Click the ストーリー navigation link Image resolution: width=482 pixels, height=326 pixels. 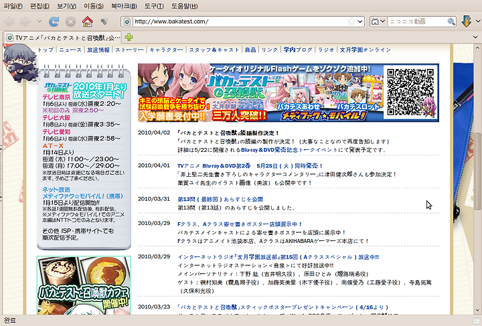[x=129, y=50]
